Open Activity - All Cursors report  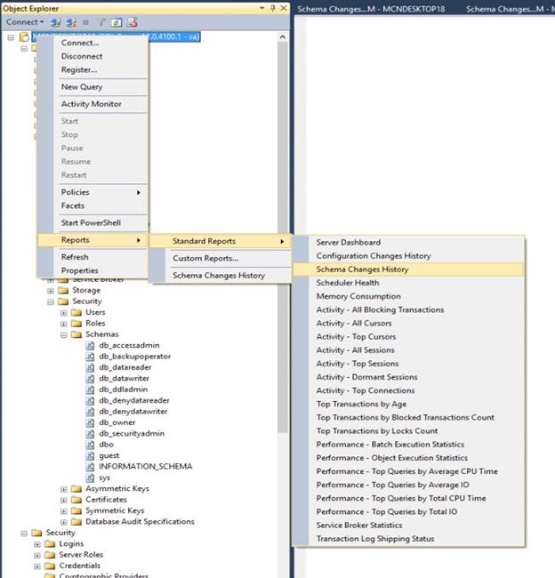coord(408,324)
